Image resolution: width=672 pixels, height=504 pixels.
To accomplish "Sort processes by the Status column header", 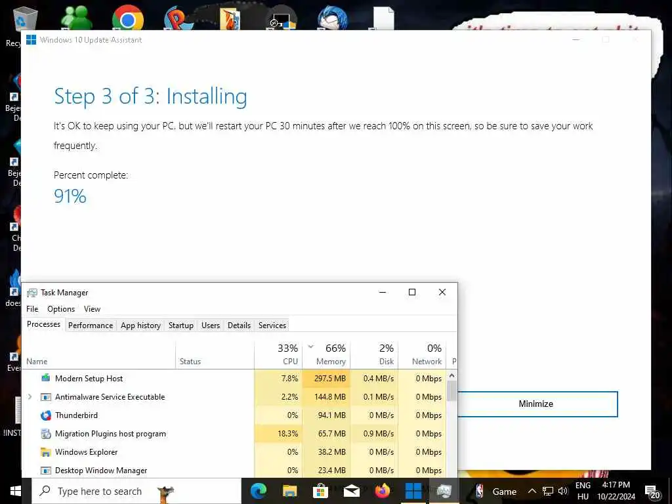I will coord(215,355).
